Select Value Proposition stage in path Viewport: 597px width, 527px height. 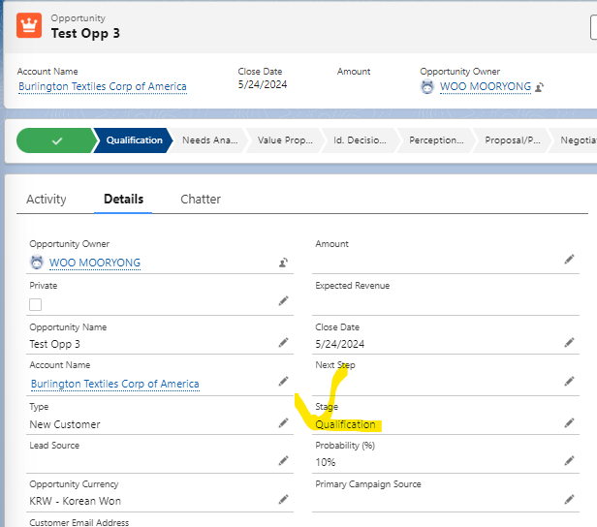[x=285, y=140]
